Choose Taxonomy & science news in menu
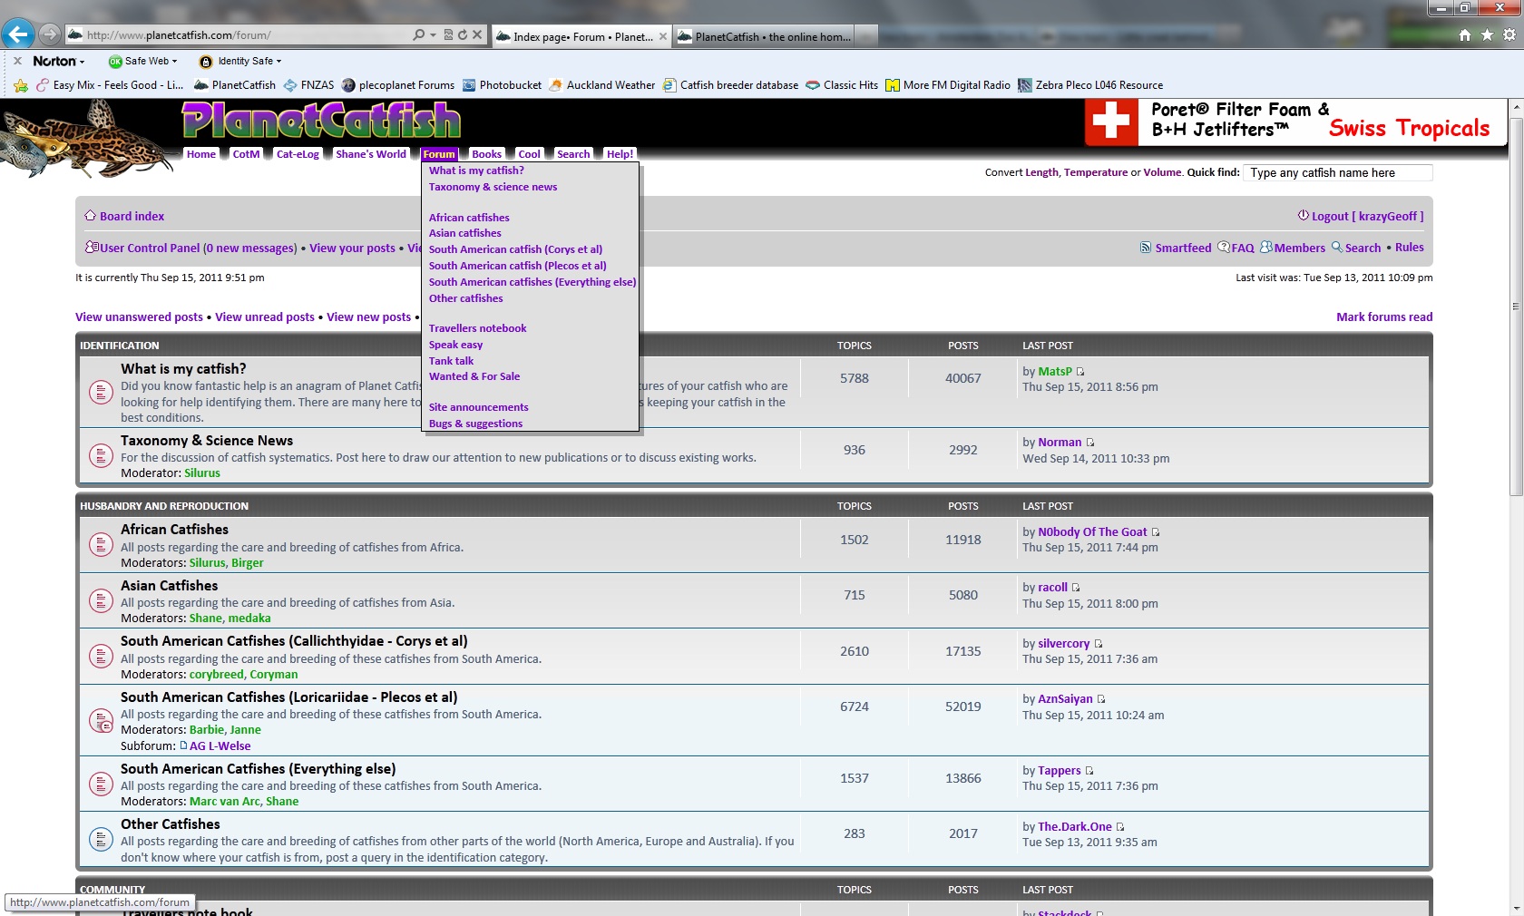1524x916 pixels. [493, 187]
